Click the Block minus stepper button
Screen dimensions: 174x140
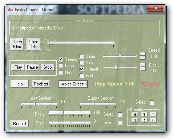(x=143, y=69)
